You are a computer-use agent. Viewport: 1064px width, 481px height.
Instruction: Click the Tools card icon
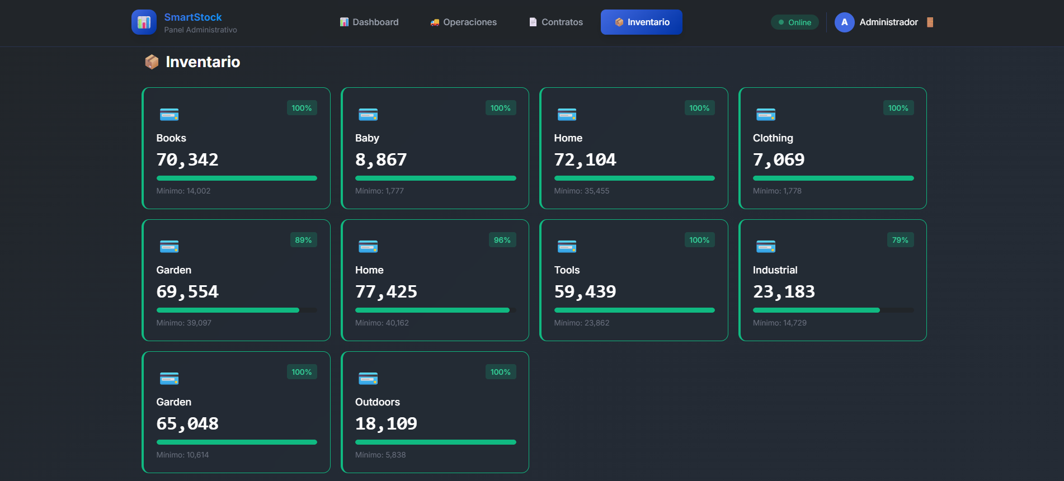(x=567, y=247)
